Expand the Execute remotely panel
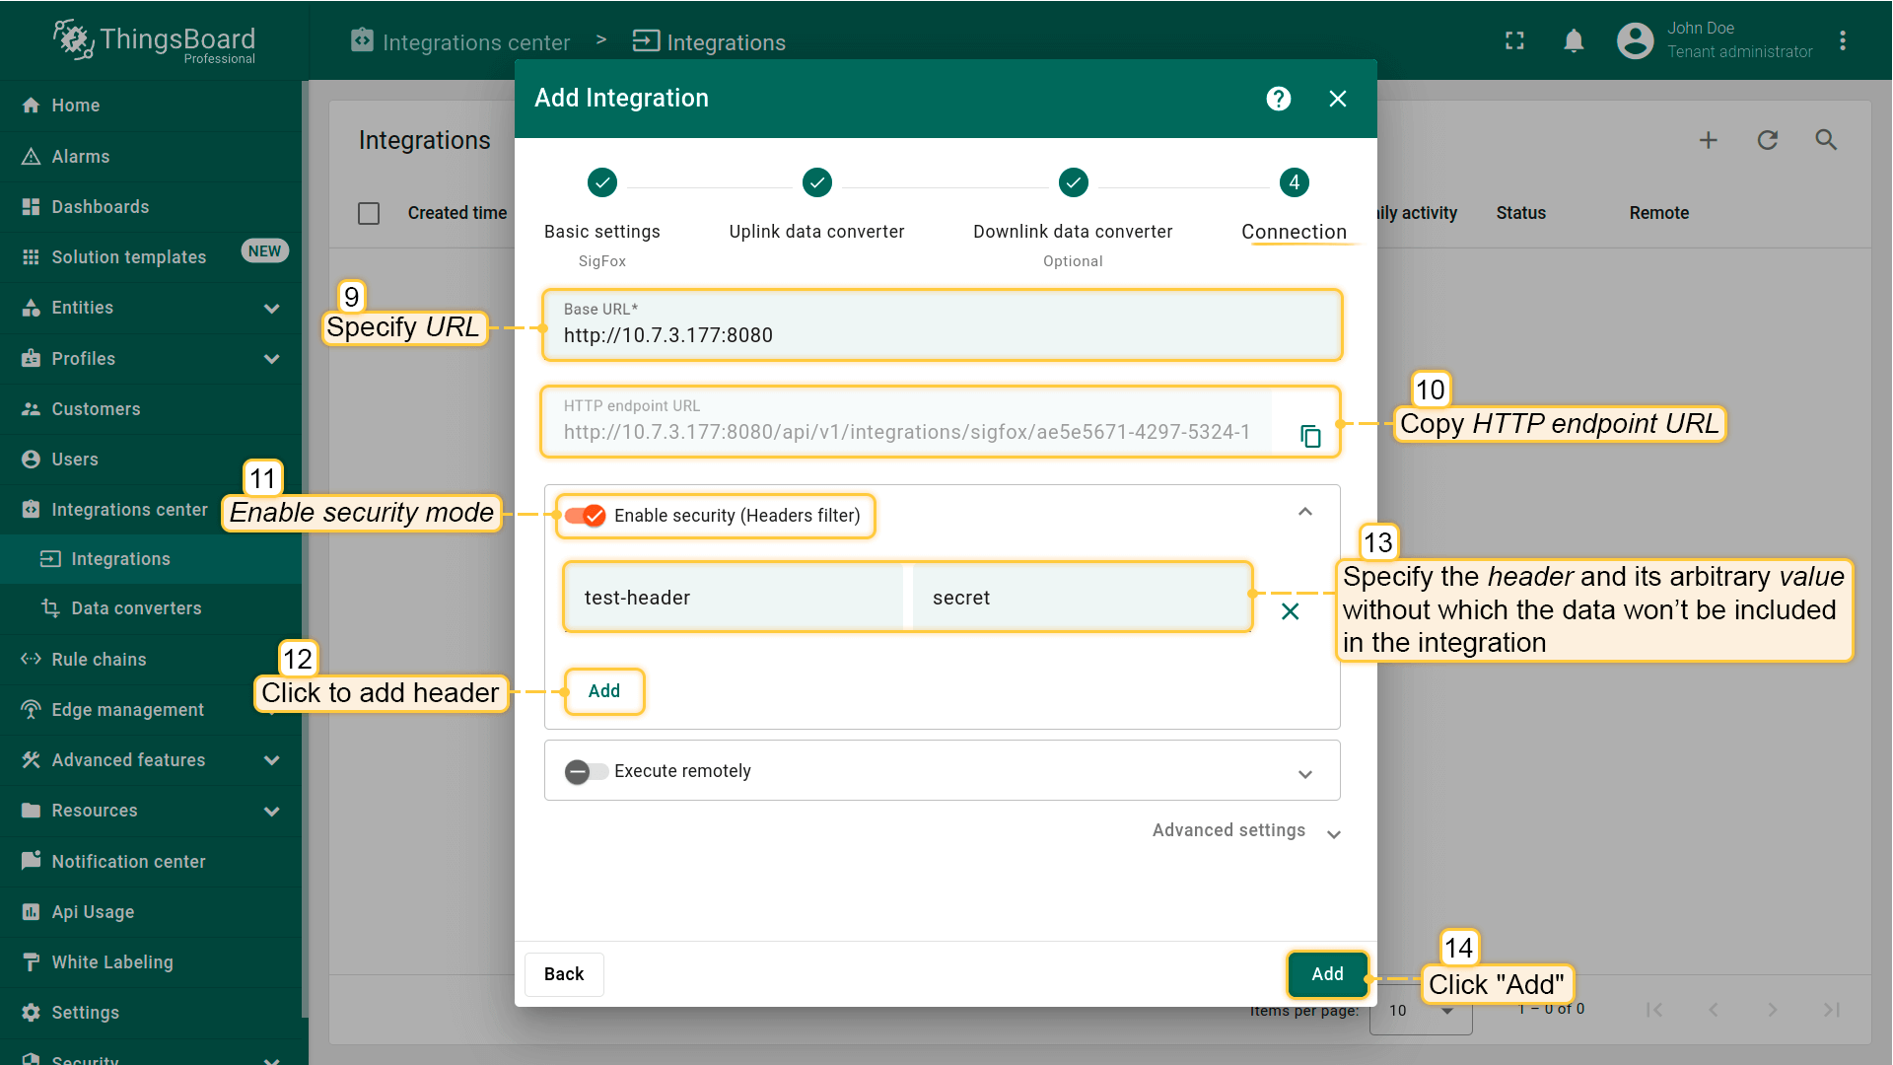The width and height of the screenshot is (1893, 1065). (x=1305, y=774)
